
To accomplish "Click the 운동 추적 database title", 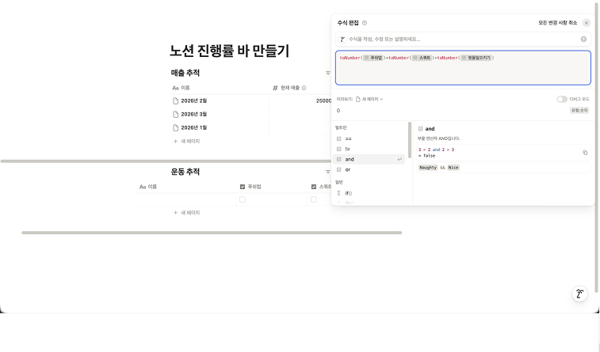I will 185,172.
